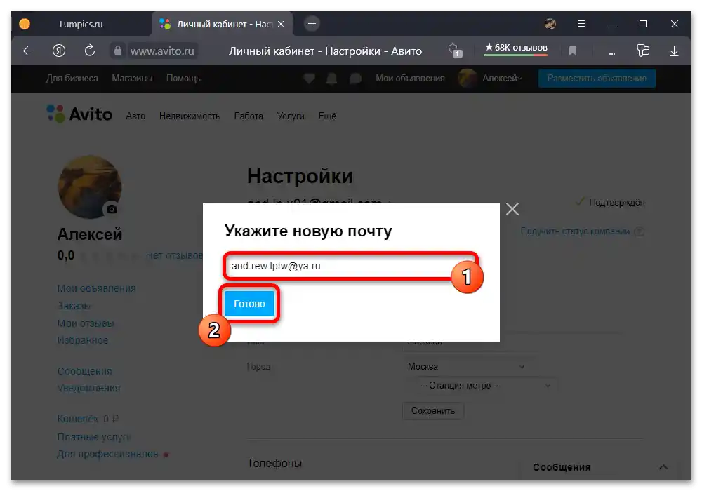Open sidebar Для профессионалов link

tap(107, 454)
